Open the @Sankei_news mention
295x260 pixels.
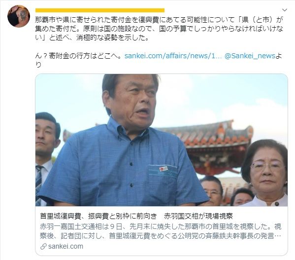(x=250, y=56)
